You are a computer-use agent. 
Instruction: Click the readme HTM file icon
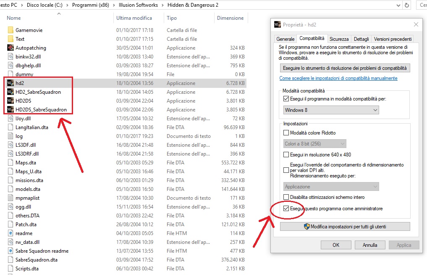pyautogui.click(x=10, y=233)
